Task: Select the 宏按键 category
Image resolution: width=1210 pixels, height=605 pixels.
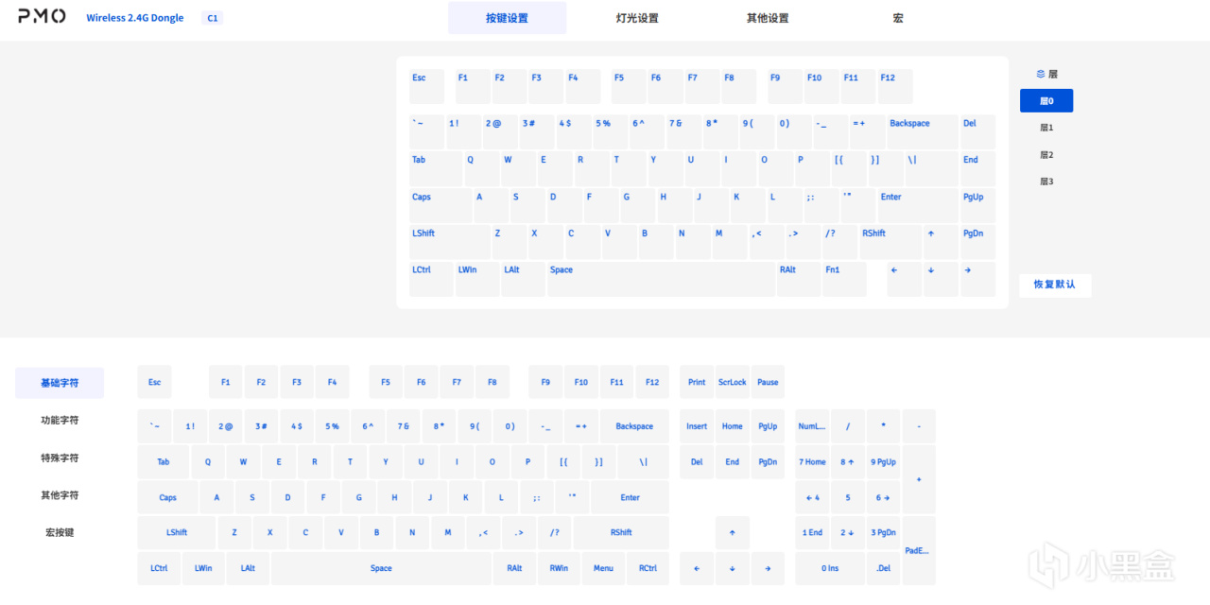Action: click(x=60, y=532)
